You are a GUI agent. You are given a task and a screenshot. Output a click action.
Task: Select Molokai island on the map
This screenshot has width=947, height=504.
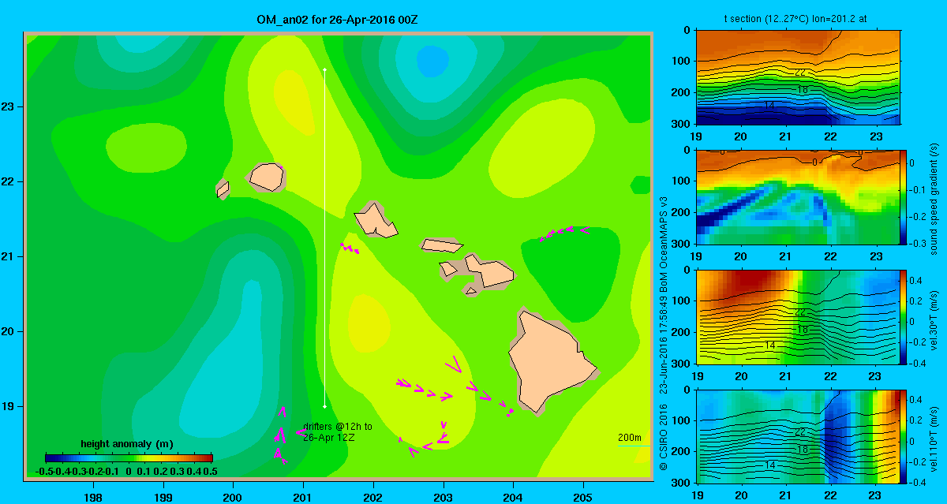coord(441,245)
